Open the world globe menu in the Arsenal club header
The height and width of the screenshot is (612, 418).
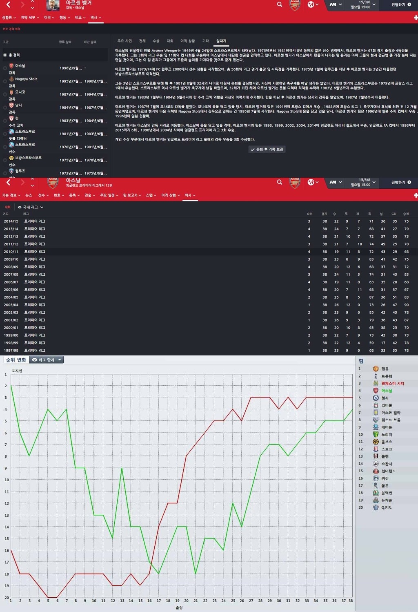pyautogui.click(x=313, y=182)
